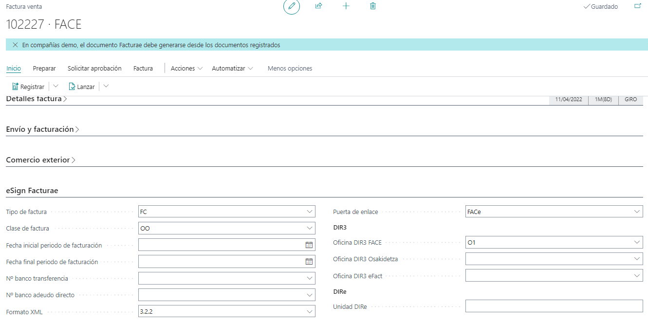Click the Solicitar aprobación action
Screen dimensions: 648x322
[94, 68]
